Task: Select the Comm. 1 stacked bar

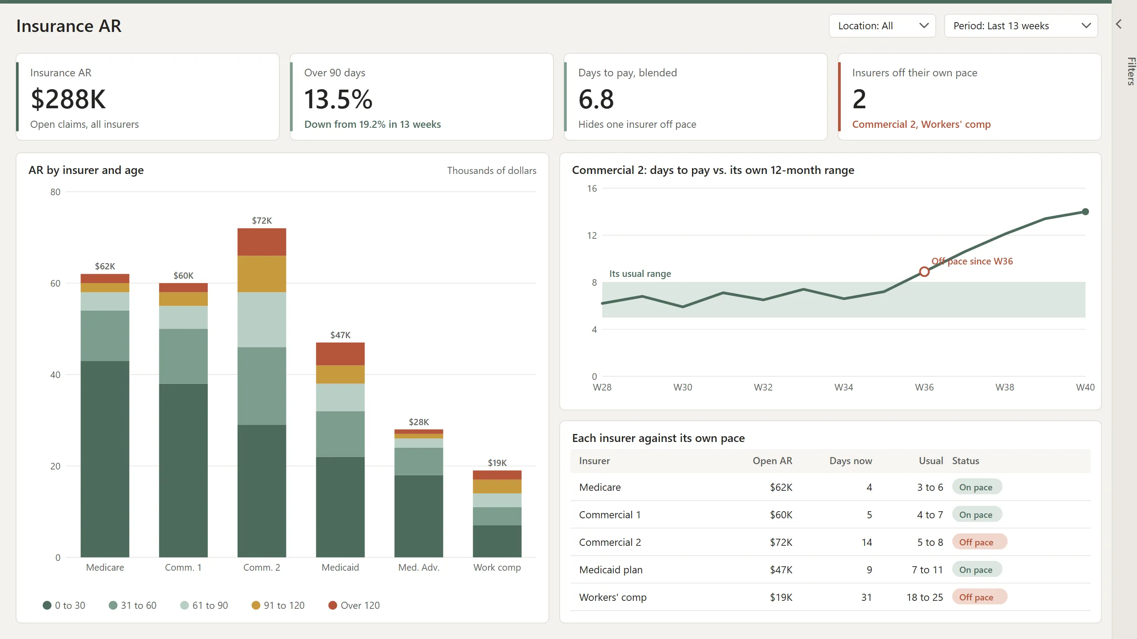Action: click(x=183, y=420)
